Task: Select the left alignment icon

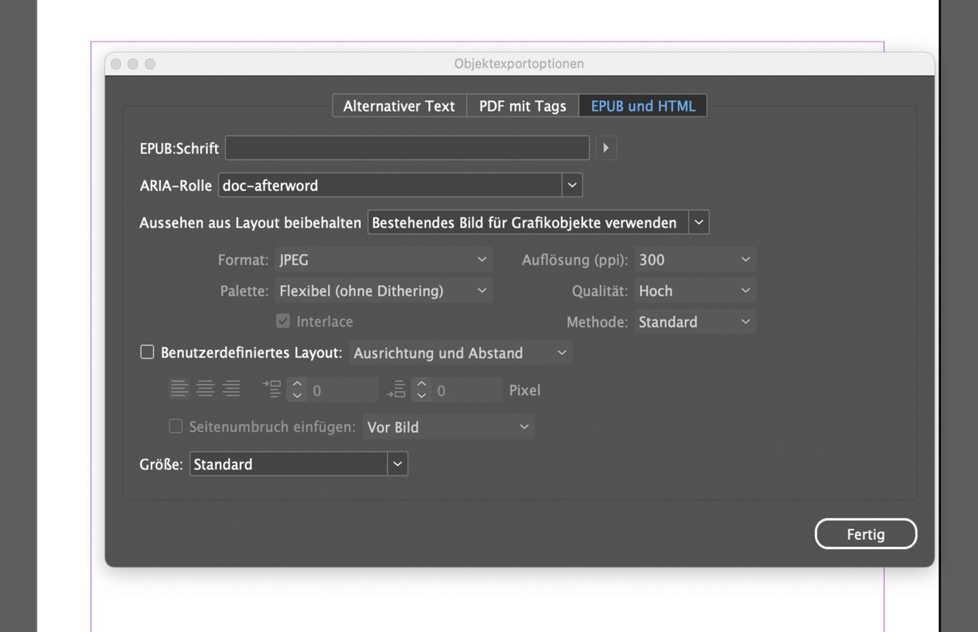Action: [x=179, y=389]
